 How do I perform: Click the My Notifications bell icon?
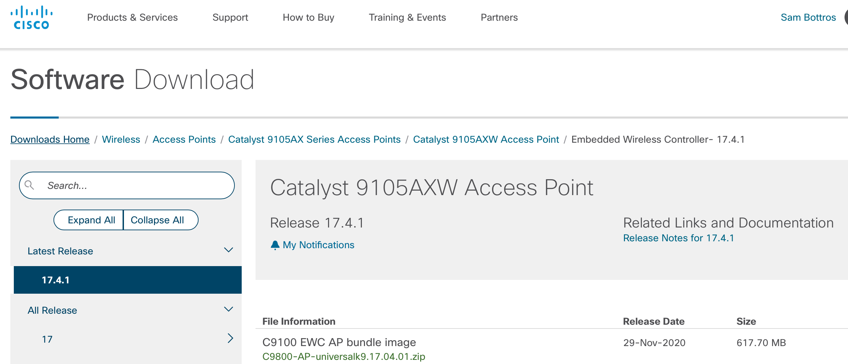(275, 245)
